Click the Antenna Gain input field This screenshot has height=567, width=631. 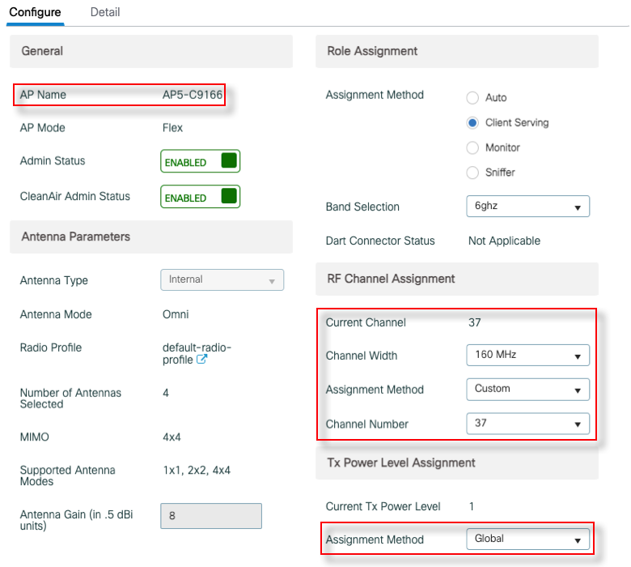pyautogui.click(x=210, y=516)
